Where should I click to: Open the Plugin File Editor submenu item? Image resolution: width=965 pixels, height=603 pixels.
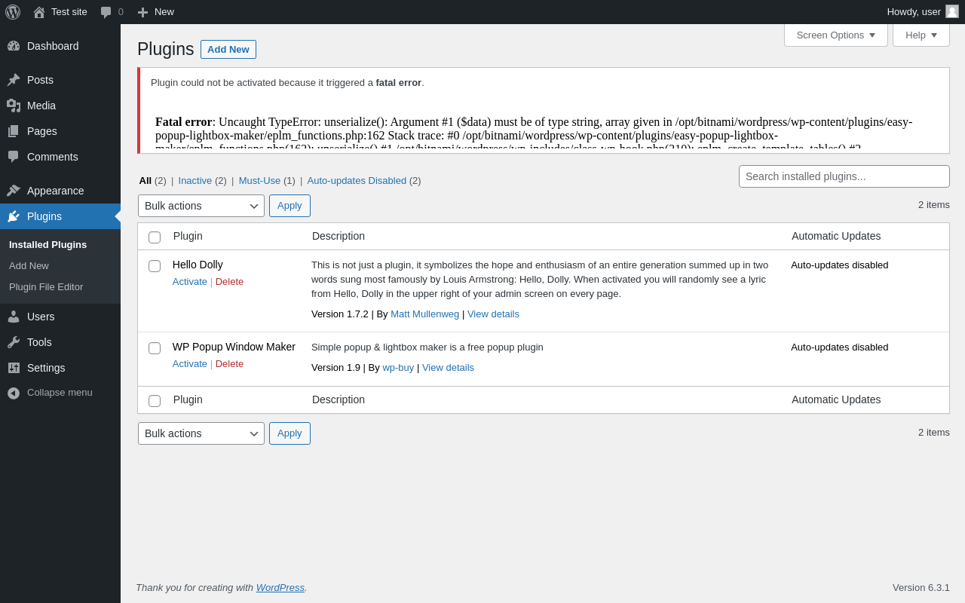(x=46, y=287)
